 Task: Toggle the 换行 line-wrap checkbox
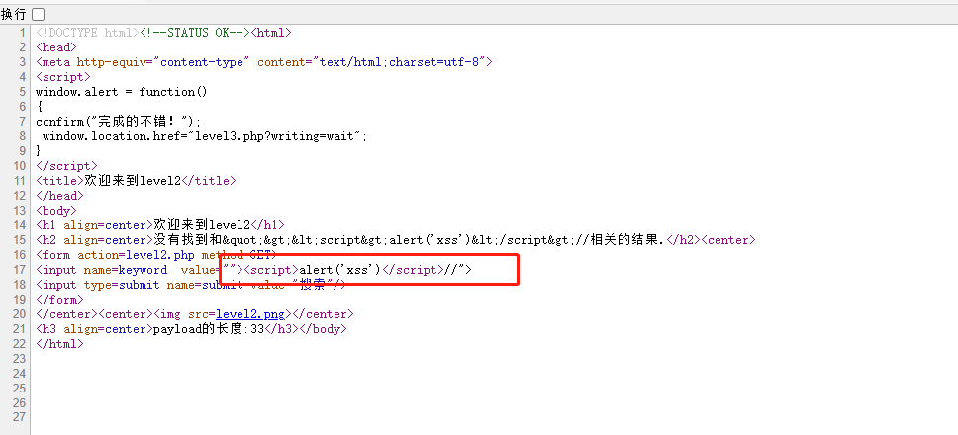click(x=38, y=14)
